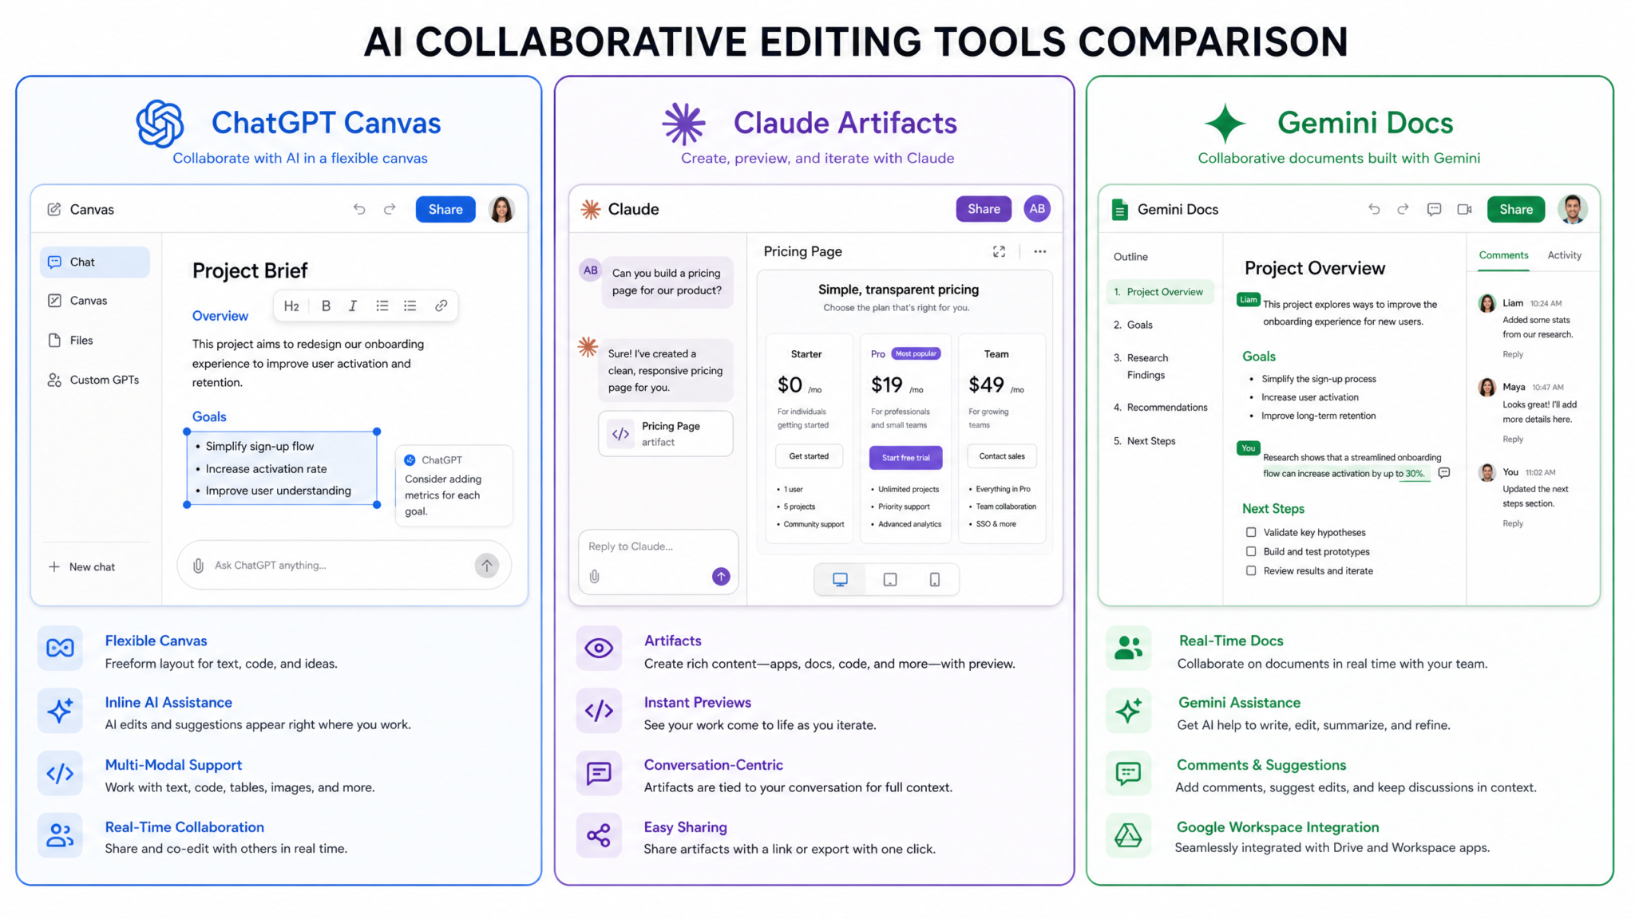Switch preview to tablet view

[x=890, y=580]
